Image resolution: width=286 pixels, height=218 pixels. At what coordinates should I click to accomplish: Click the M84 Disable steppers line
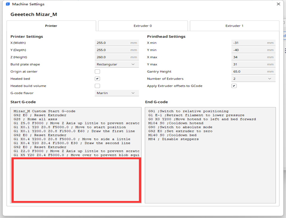[x=174, y=139]
